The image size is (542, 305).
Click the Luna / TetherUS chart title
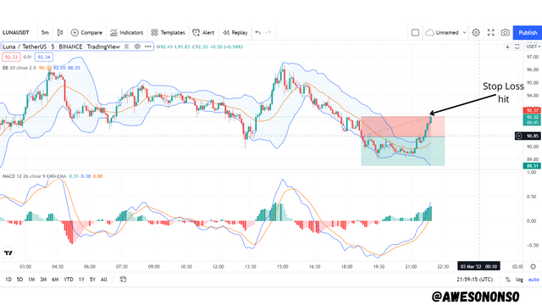point(61,47)
